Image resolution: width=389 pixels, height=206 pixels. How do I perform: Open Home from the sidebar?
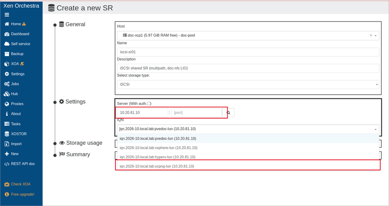click(16, 24)
